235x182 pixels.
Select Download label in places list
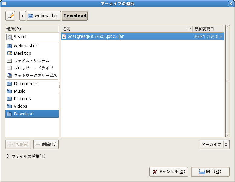24,114
